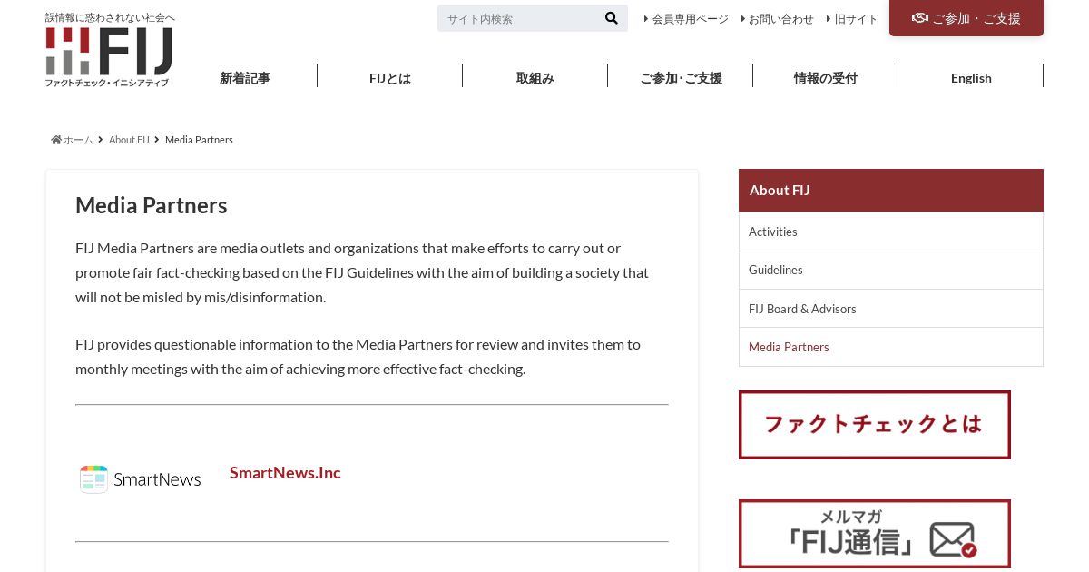This screenshot has width=1089, height=572.
Task: Open the ファクトチェックとは banner
Action: click(x=875, y=425)
